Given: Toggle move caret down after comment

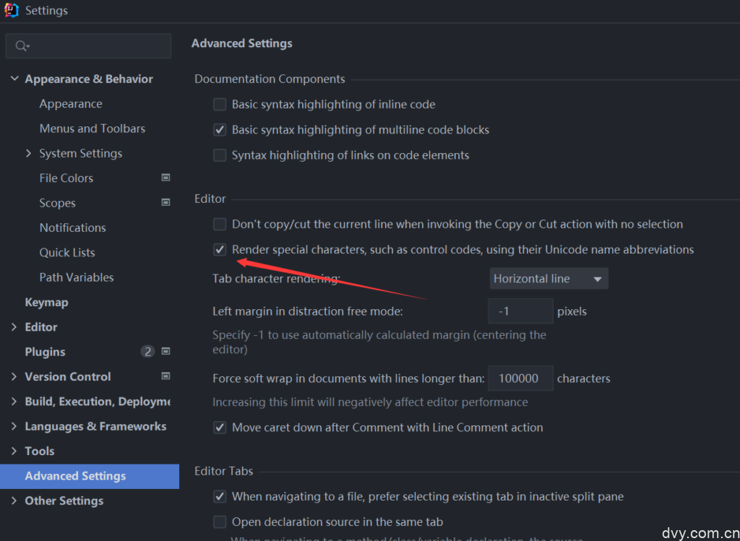Looking at the screenshot, I should (x=220, y=428).
